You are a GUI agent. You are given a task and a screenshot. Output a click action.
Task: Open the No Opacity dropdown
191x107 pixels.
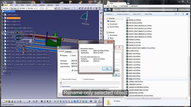point(15,8)
